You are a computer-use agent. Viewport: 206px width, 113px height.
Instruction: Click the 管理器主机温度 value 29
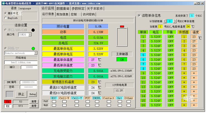tap(93, 82)
